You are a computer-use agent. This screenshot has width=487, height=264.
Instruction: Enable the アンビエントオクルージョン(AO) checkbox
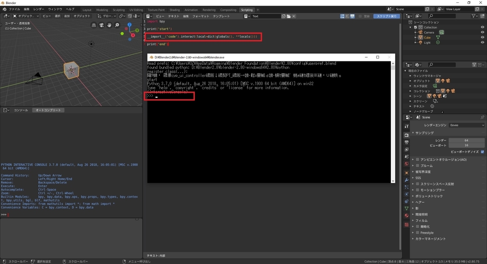coord(417,160)
